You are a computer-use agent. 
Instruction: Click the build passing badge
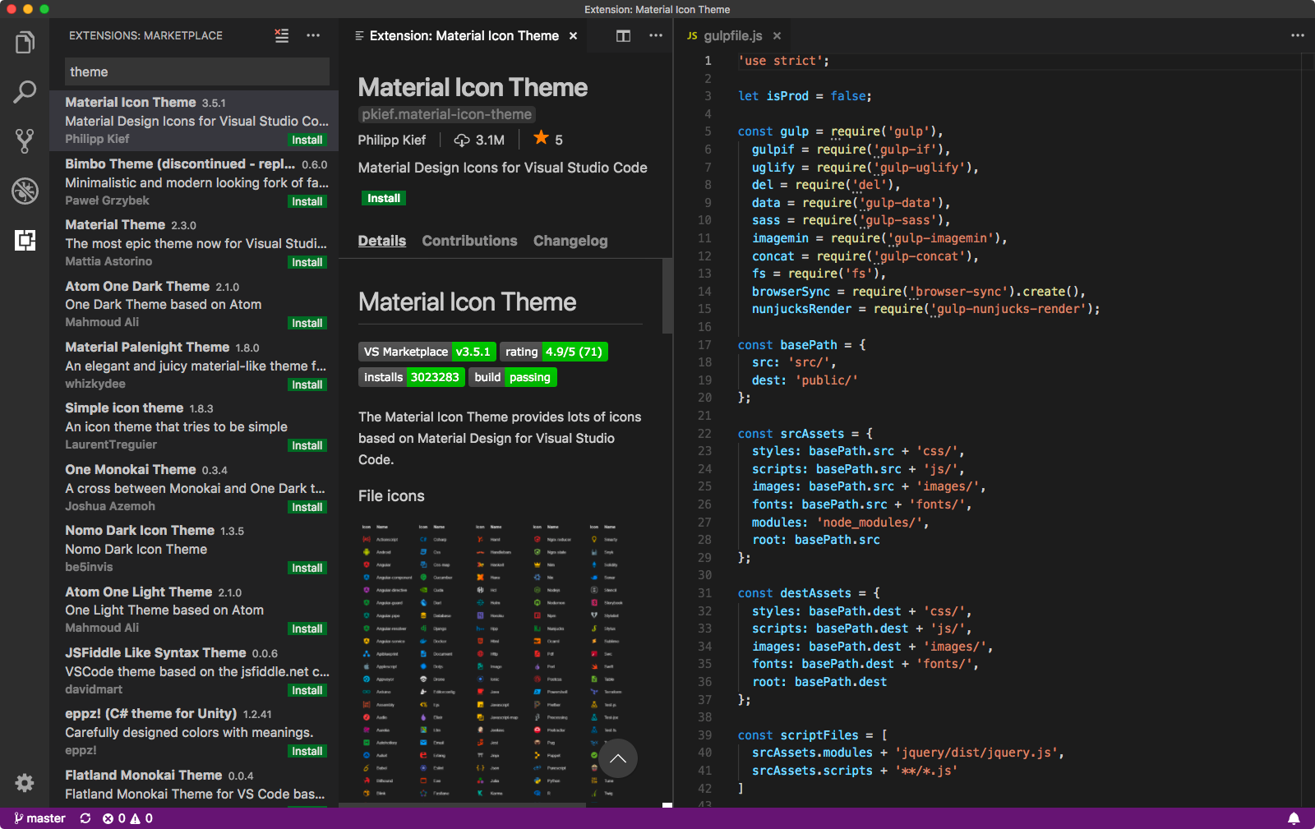pos(512,377)
